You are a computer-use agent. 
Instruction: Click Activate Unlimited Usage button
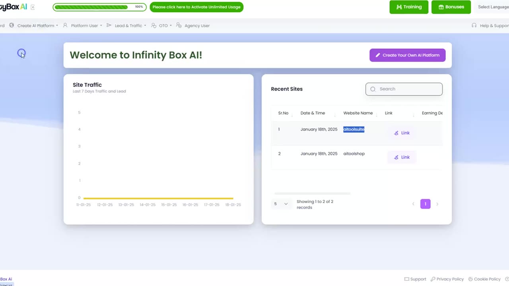click(196, 7)
